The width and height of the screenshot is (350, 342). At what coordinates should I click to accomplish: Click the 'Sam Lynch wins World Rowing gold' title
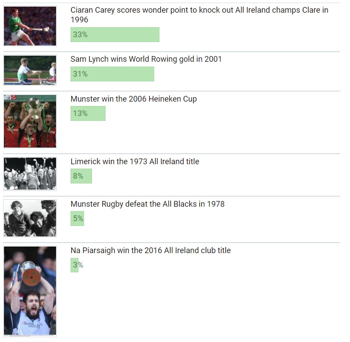tap(146, 59)
